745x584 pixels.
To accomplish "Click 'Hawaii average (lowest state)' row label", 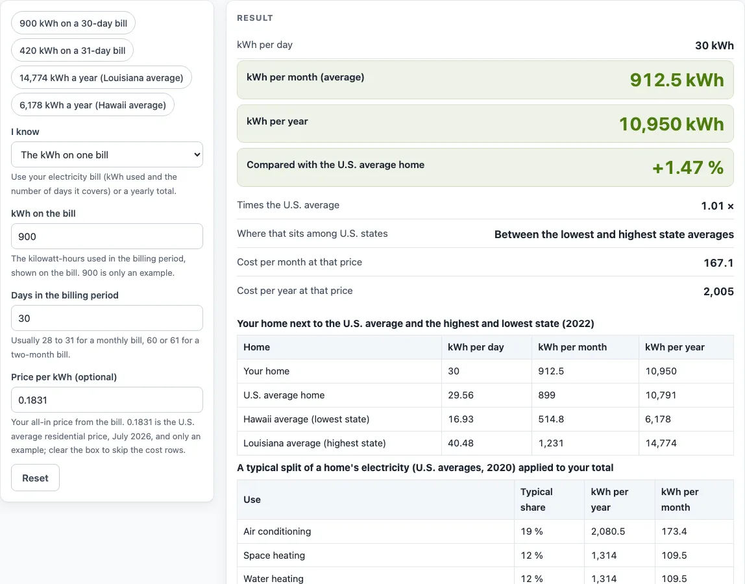I will coord(306,419).
